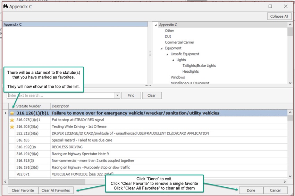Click the Statute Number column header
The width and height of the screenshot is (295, 196).
click(x=28, y=106)
